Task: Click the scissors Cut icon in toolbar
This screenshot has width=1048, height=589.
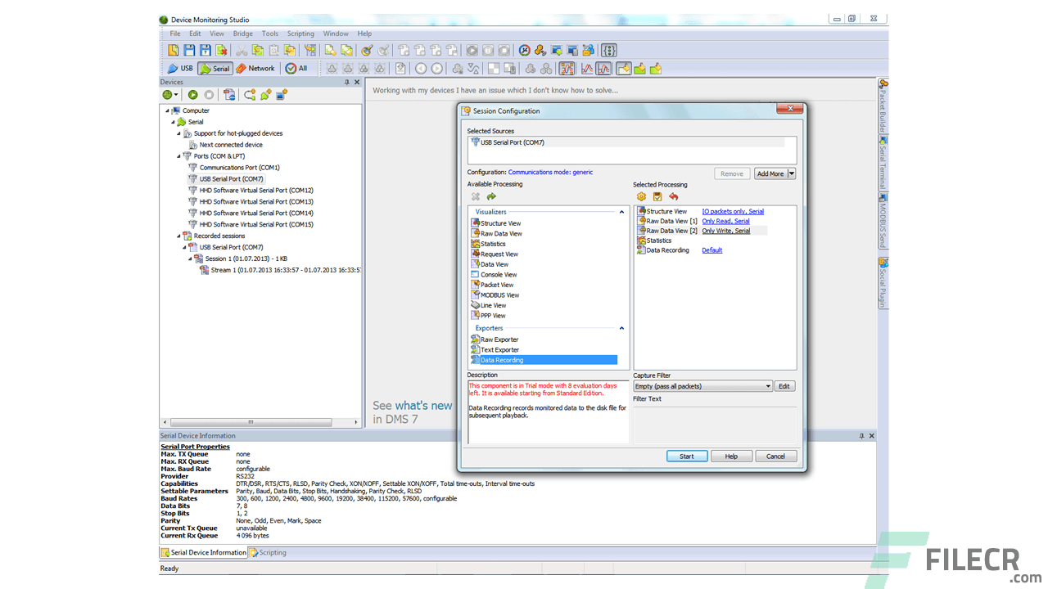Action: (x=242, y=50)
